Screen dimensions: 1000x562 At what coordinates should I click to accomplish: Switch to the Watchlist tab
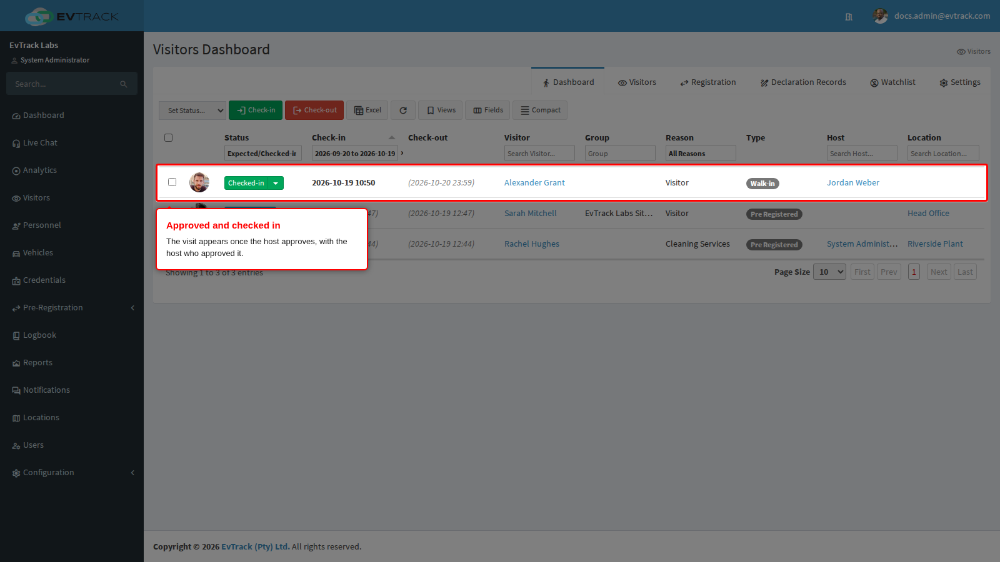click(892, 82)
